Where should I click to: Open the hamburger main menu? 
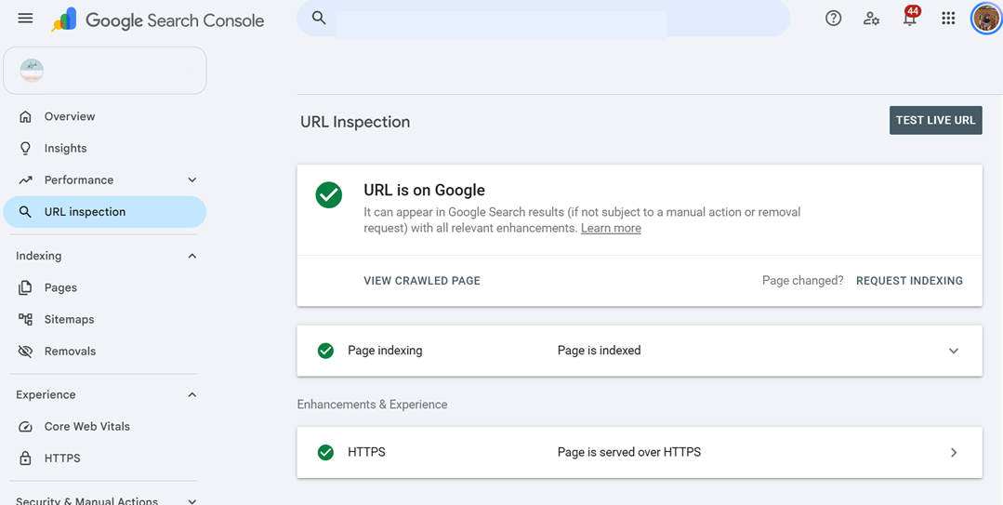pos(26,18)
